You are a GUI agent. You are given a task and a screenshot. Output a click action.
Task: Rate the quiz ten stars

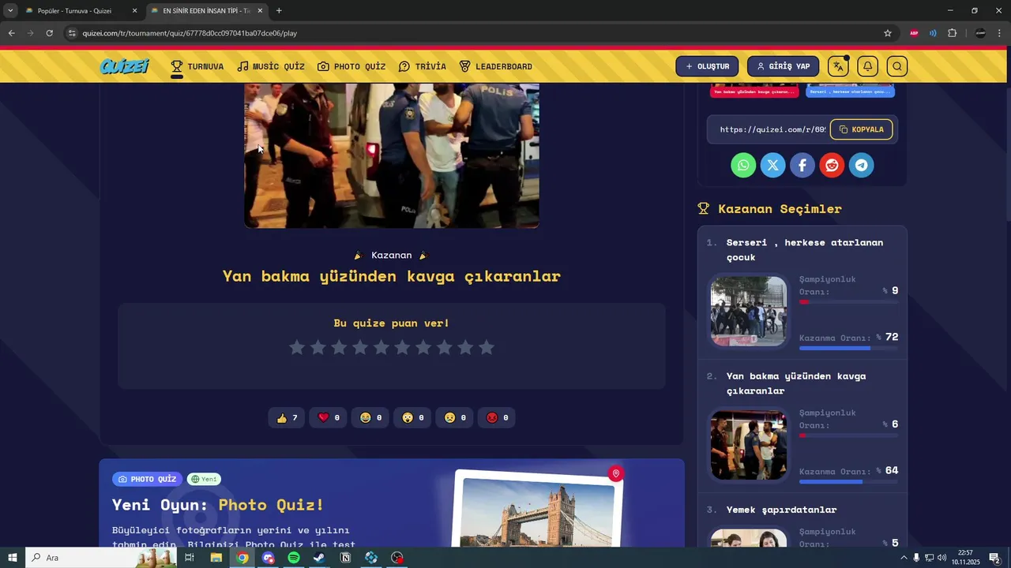point(487,347)
